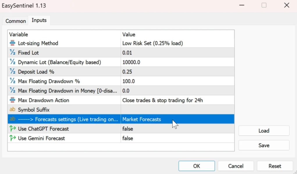Click the Use Gemini Forecast boolean icon
Viewport: 297px width, 174px height.
(13, 138)
